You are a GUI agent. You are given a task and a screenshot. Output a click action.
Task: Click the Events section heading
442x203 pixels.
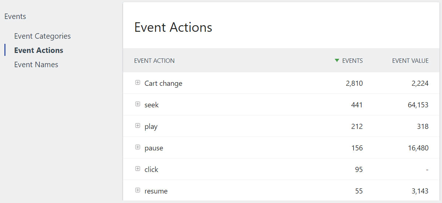pyautogui.click(x=15, y=16)
